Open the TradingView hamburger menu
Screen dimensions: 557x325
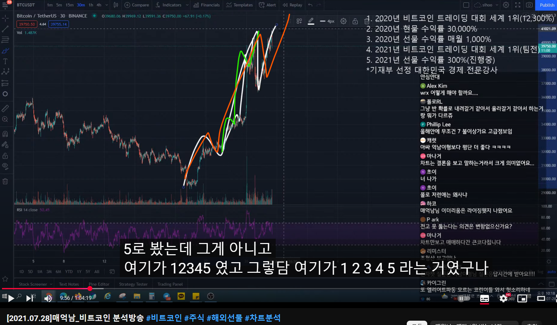tap(5, 5)
